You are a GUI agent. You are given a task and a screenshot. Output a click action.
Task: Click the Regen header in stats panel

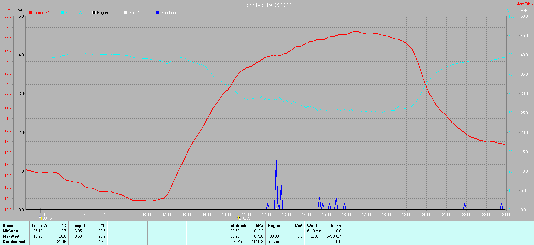pyautogui.click(x=274, y=226)
